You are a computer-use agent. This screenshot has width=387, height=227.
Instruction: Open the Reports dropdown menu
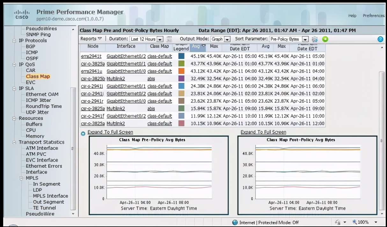click(91, 39)
